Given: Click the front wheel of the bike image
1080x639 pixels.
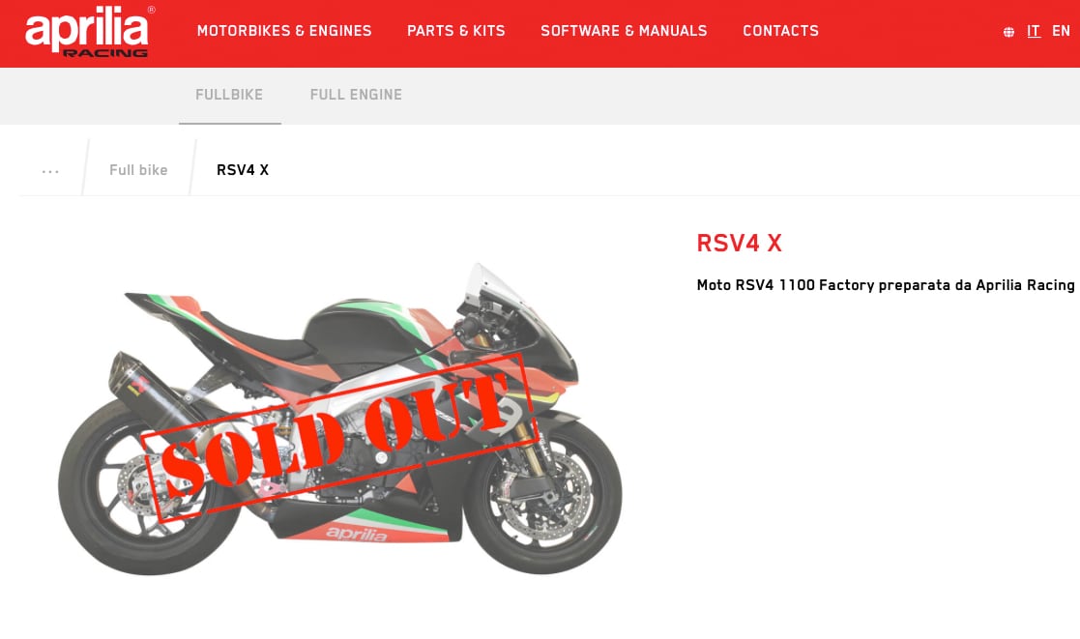Looking at the screenshot, I should click(x=542, y=496).
